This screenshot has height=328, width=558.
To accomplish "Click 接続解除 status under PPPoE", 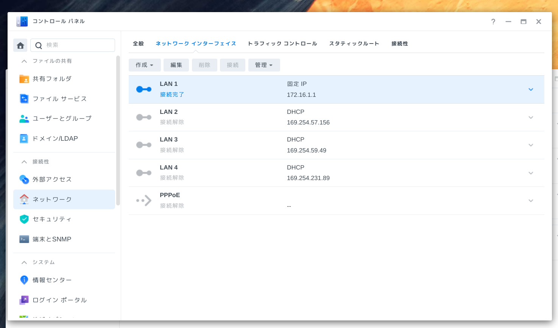I will click(x=172, y=206).
